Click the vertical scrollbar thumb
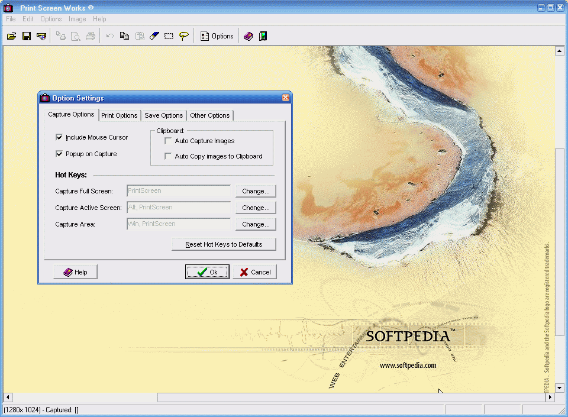 point(560,243)
